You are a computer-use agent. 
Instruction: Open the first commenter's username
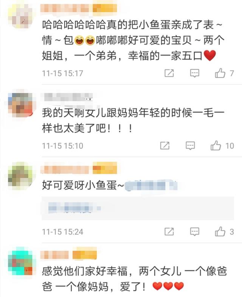click(66, 8)
